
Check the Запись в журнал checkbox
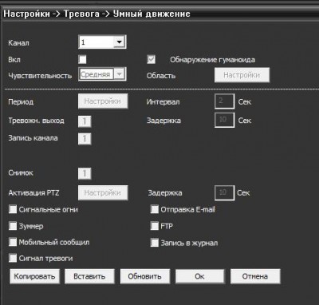(x=155, y=243)
